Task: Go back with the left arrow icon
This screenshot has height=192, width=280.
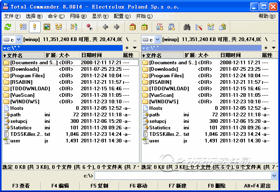Action: click(105, 27)
